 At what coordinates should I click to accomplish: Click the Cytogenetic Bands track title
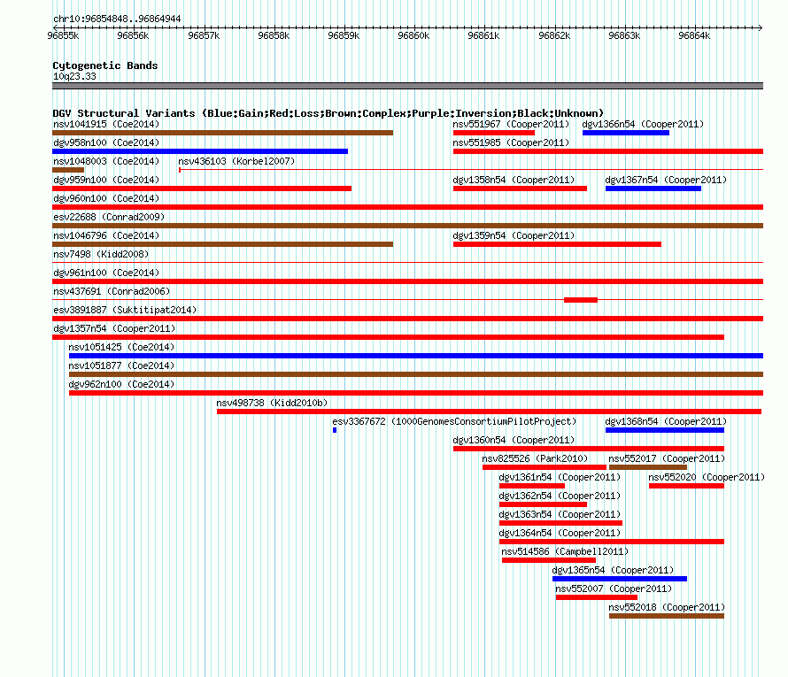tap(105, 65)
